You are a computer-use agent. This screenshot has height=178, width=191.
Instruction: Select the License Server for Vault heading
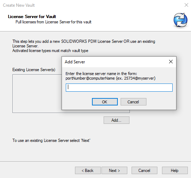coord(32,16)
